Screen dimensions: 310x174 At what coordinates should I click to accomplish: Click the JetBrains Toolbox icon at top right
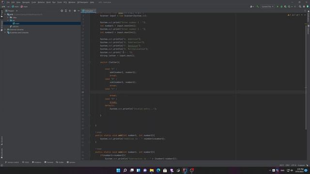pyautogui.click(x=308, y=7)
